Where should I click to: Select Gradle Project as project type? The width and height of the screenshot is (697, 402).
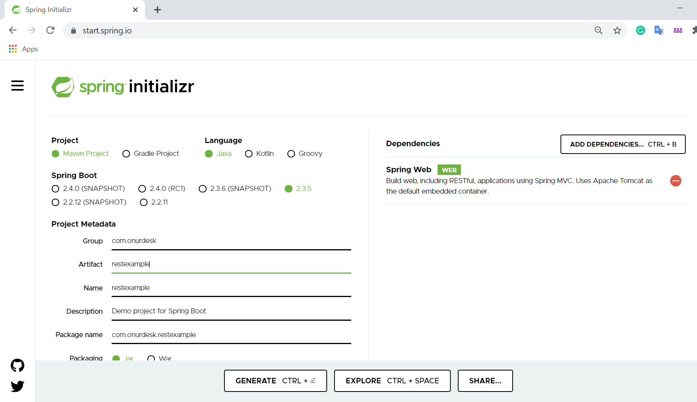click(126, 154)
